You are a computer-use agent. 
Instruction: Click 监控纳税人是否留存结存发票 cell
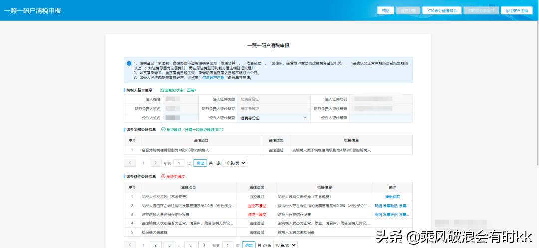188,214
